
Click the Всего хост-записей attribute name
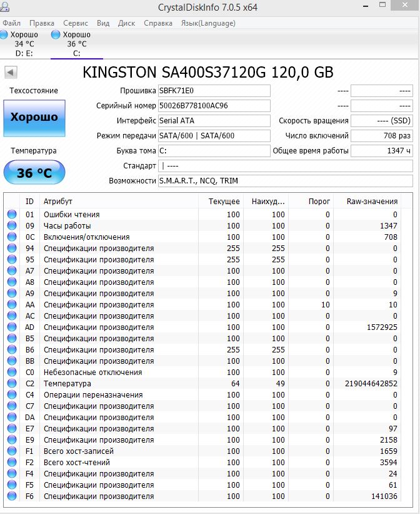[x=79, y=451]
